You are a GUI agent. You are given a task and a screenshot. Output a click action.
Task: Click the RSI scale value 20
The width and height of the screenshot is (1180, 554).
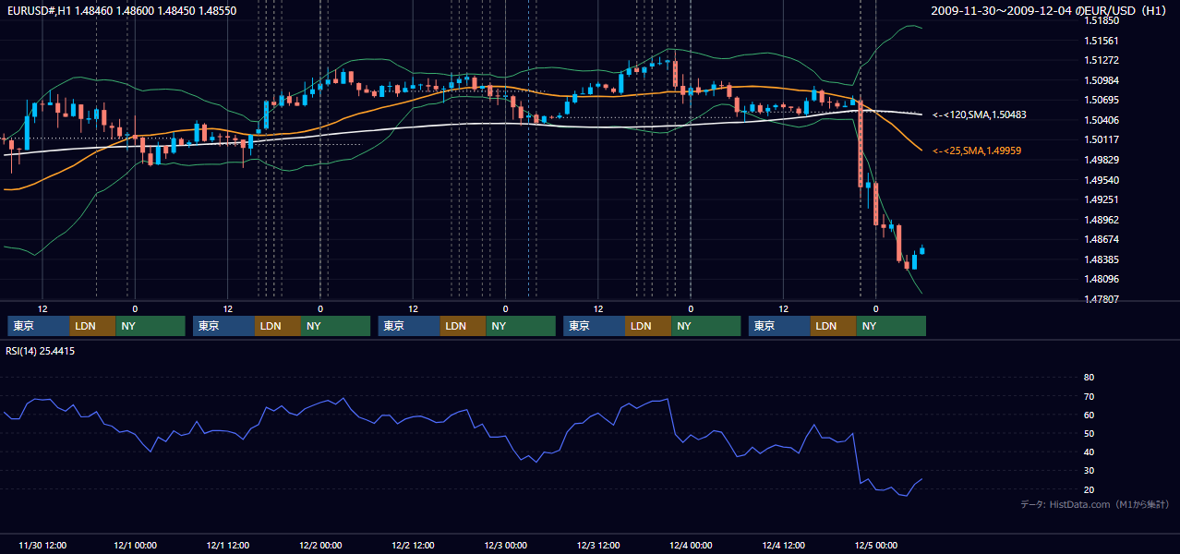coord(1089,489)
